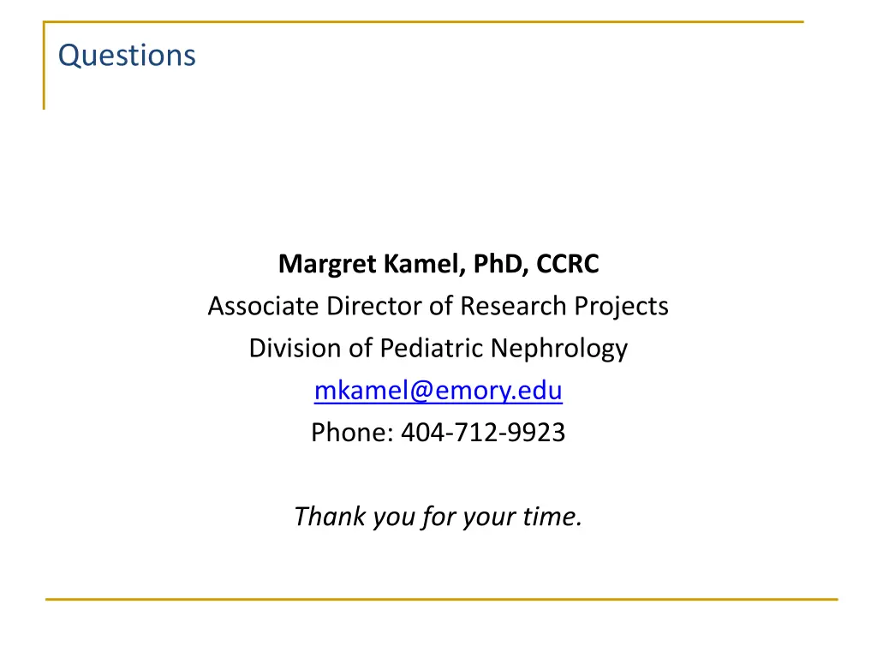Select the phone number 404-712-9923
This screenshot has width=877, height=658.
483,433
